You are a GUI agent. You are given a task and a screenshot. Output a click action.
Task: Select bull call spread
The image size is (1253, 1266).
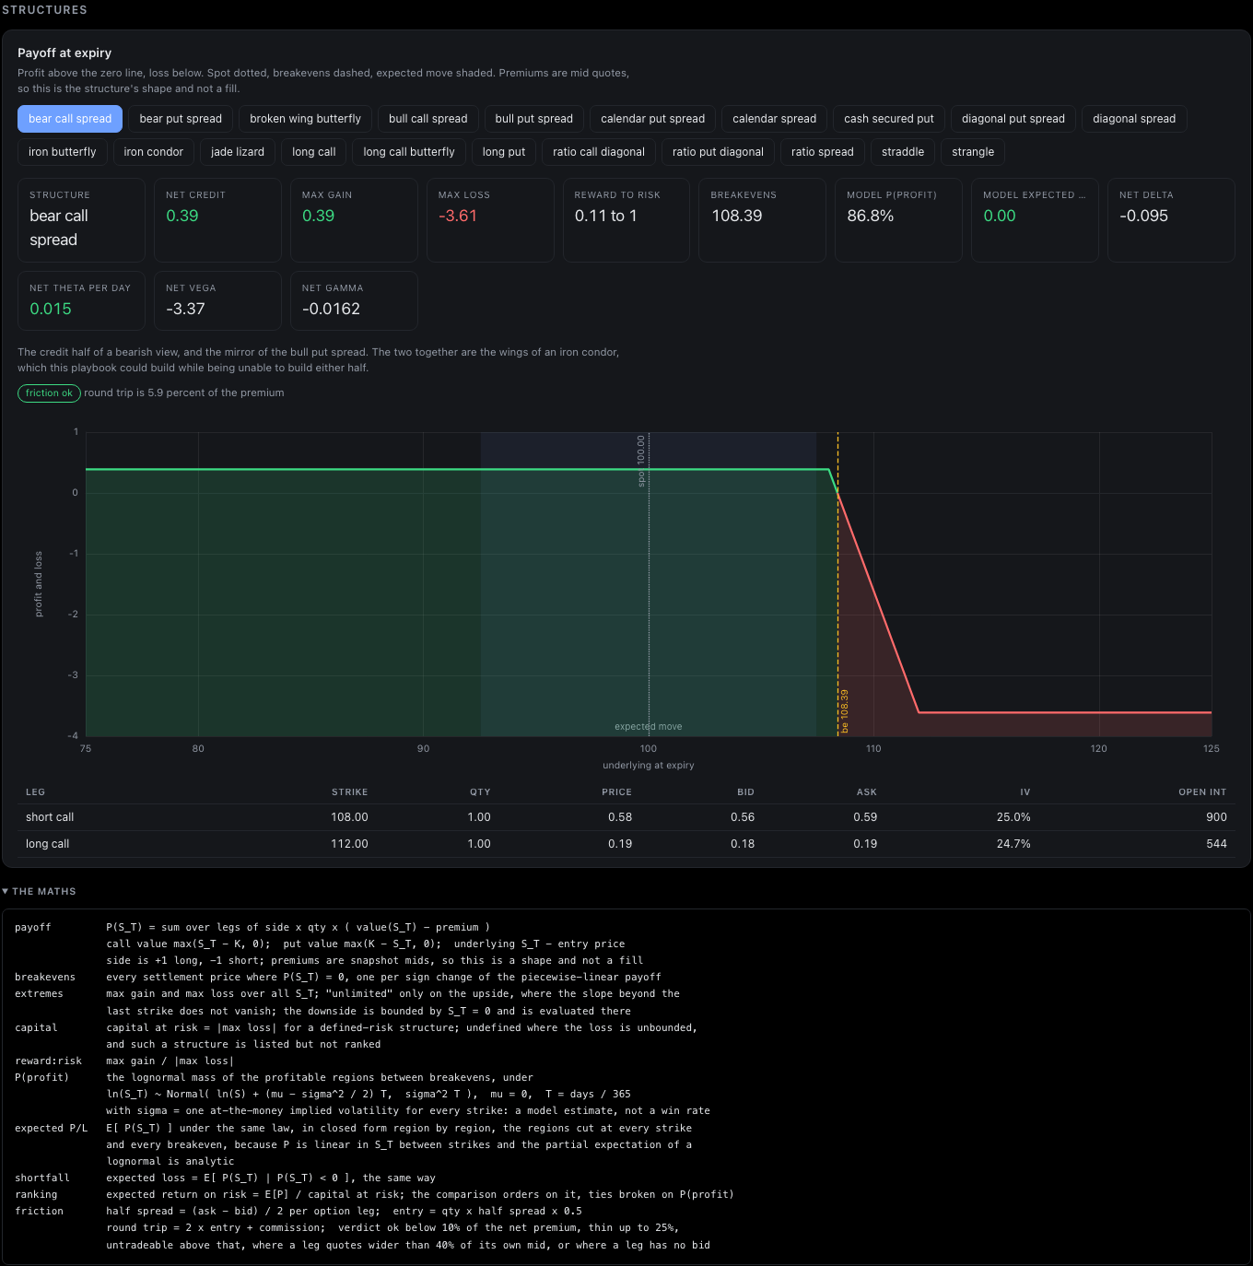(427, 119)
